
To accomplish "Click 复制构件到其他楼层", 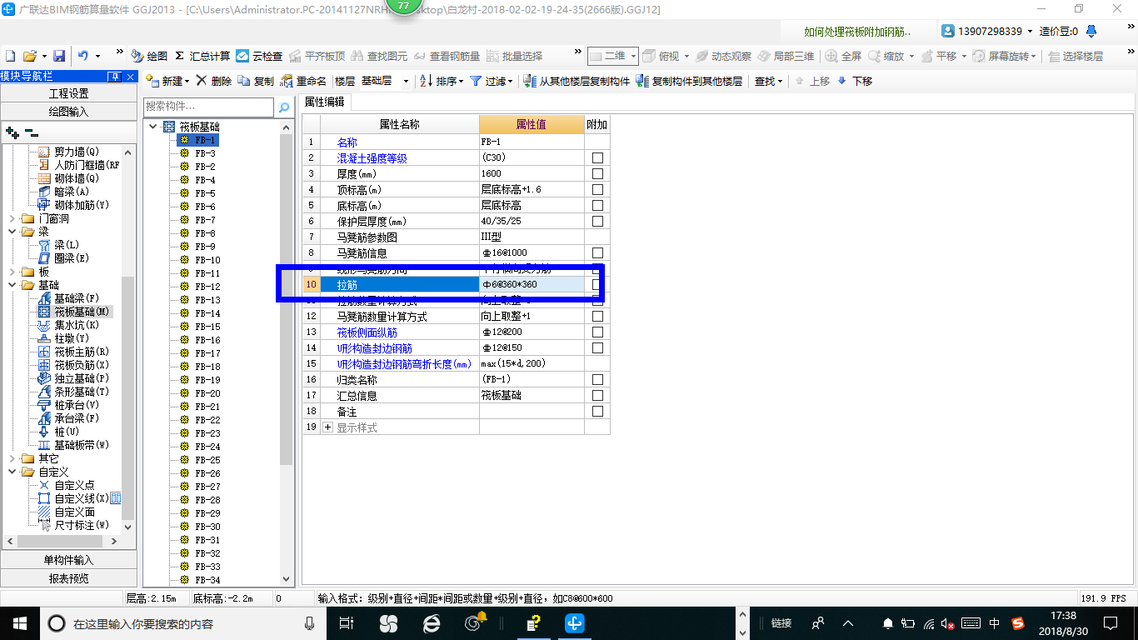I will pyautogui.click(x=689, y=81).
